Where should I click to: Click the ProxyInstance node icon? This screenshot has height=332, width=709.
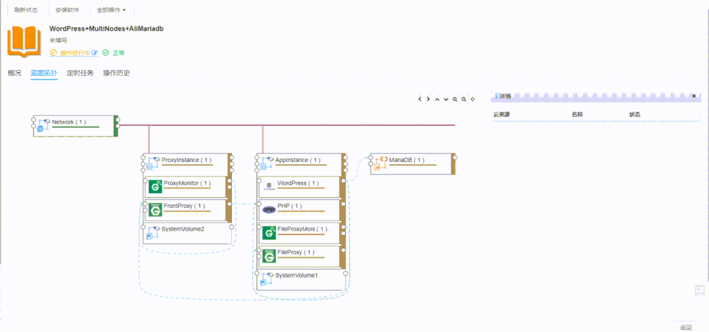pyautogui.click(x=153, y=164)
